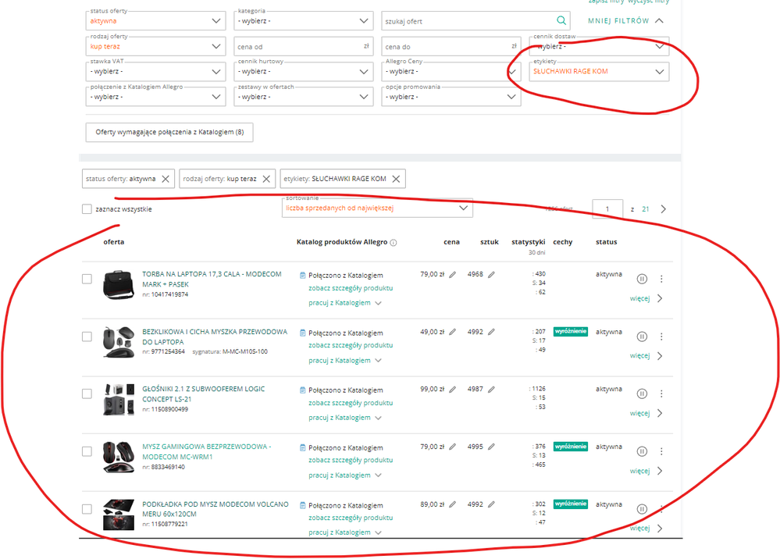This screenshot has width=780, height=559.
Task: Remove the 'status oferty: aktywna' filter chip
Action: pos(165,179)
